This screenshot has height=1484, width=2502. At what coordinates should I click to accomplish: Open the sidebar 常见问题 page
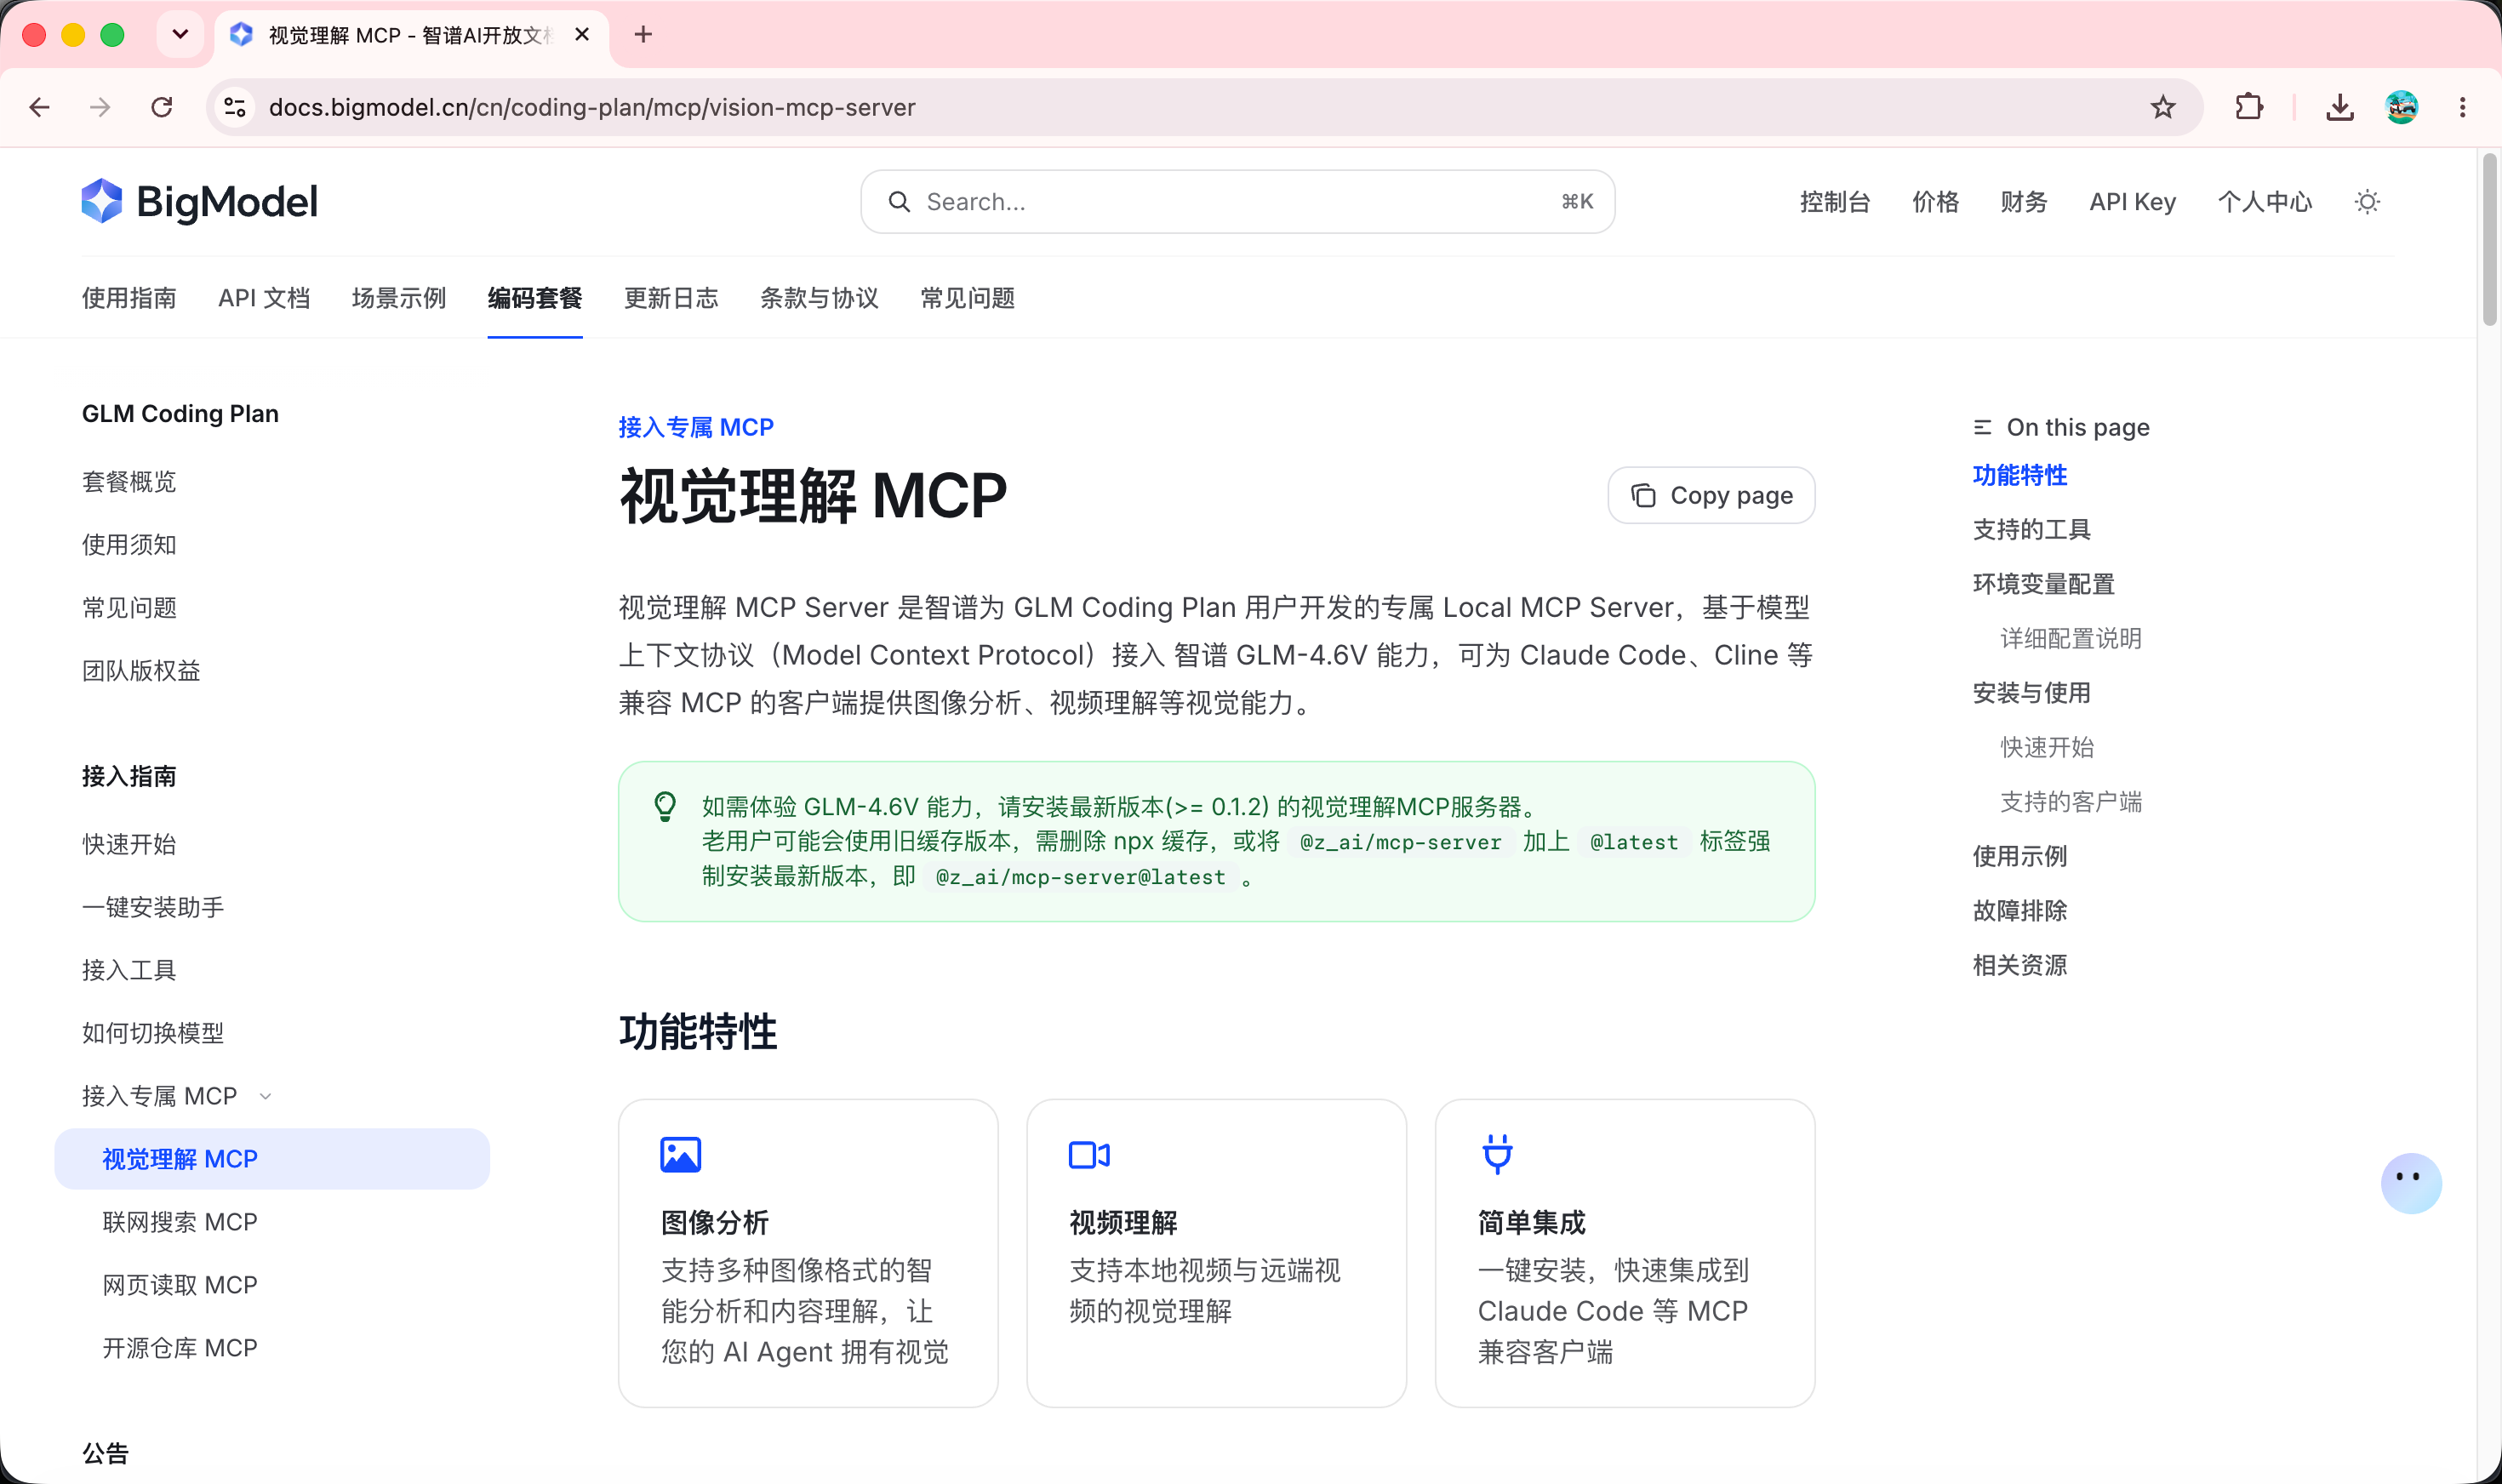pos(129,608)
